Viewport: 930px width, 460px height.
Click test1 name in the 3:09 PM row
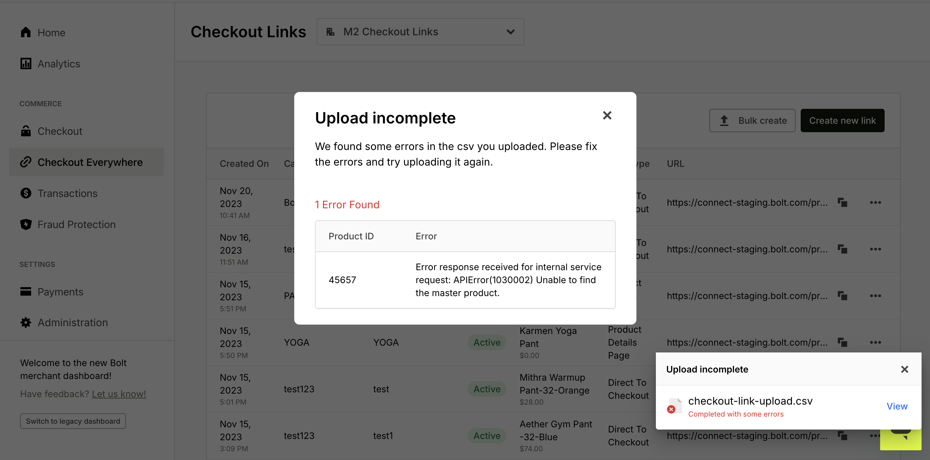[x=383, y=436]
